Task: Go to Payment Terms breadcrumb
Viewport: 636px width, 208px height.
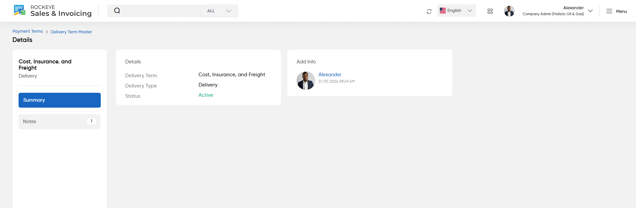Action: click(28, 31)
